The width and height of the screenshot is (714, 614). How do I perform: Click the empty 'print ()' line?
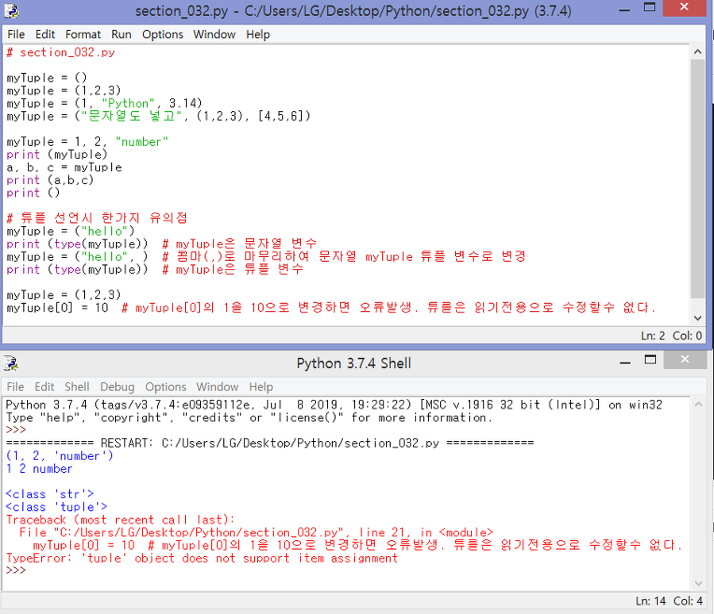pos(34,193)
